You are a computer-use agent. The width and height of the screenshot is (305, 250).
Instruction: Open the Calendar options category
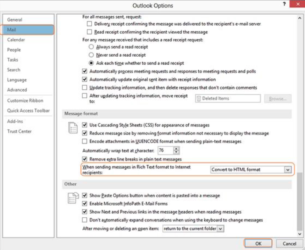pos(16,40)
